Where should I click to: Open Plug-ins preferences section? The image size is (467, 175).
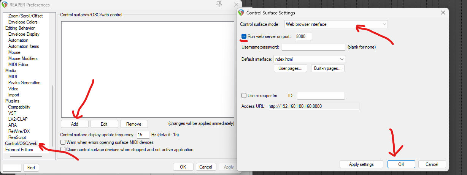coord(12,101)
